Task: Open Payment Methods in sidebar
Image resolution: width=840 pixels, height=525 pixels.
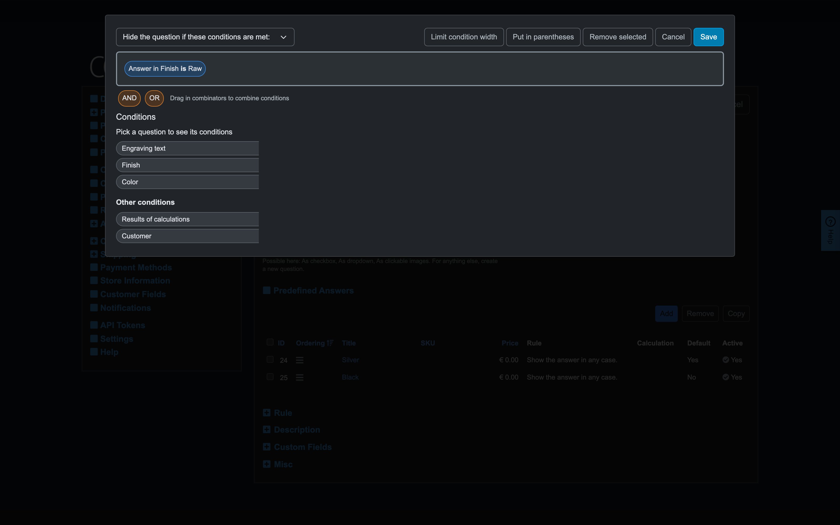Action: point(136,267)
